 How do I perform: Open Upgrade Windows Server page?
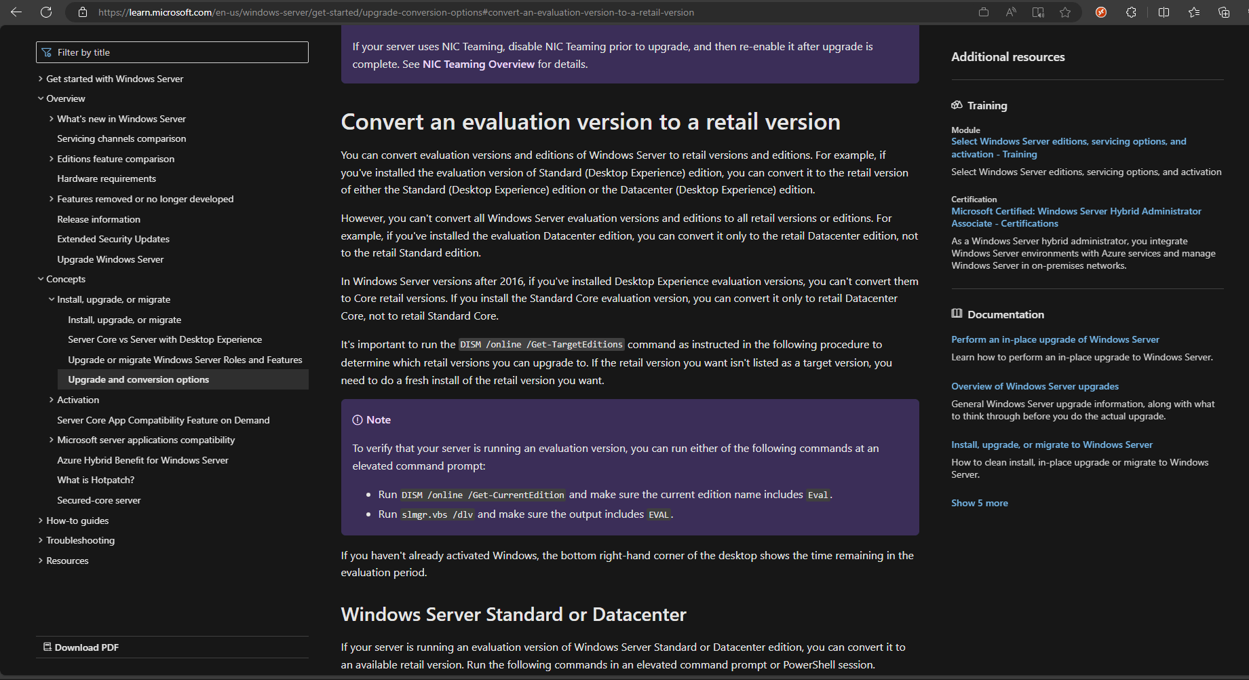(111, 259)
